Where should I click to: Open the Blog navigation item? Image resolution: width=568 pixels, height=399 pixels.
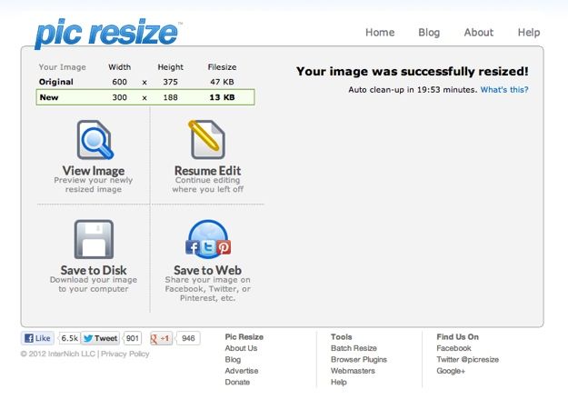pos(429,32)
